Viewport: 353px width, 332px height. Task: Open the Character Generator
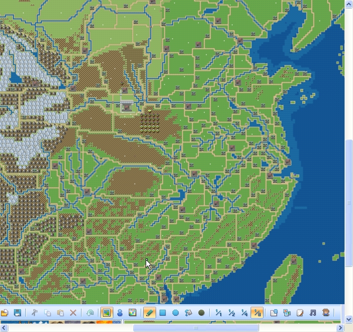326,313
